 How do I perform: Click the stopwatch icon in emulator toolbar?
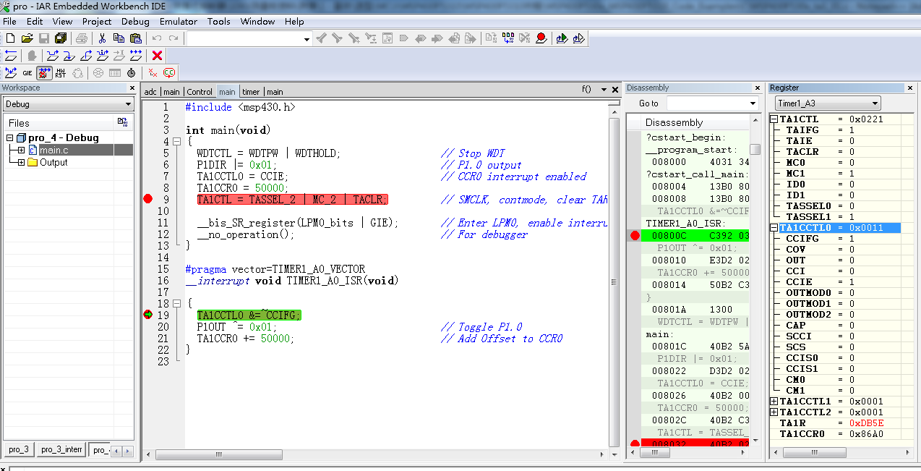(x=131, y=72)
